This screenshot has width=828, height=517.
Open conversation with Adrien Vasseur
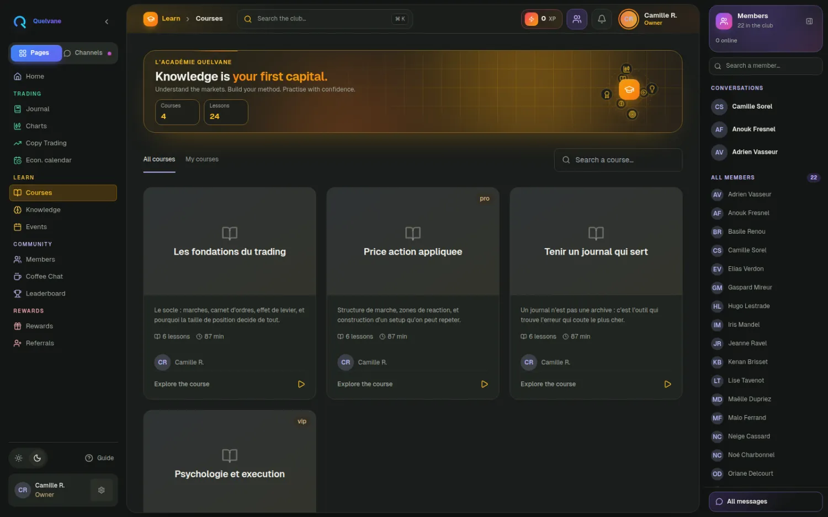pyautogui.click(x=766, y=152)
